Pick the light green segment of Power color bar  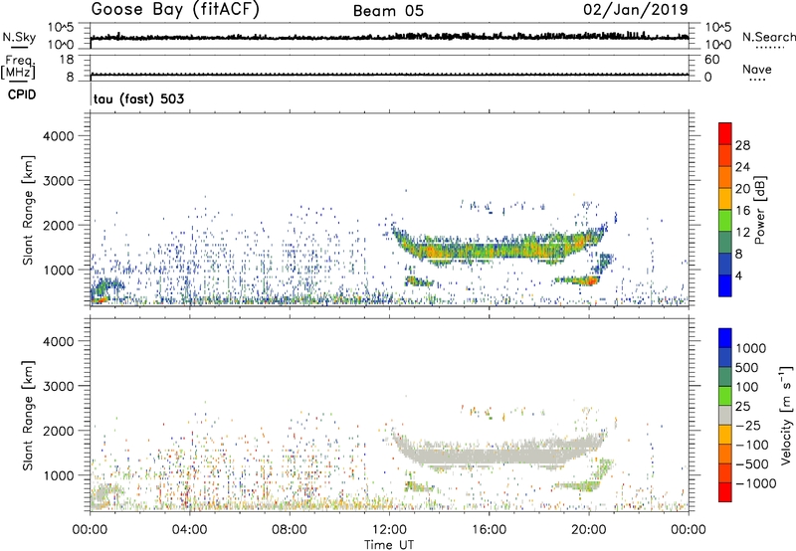(x=725, y=221)
